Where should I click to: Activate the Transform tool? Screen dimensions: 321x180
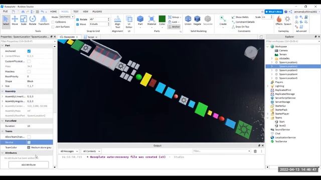(44, 20)
